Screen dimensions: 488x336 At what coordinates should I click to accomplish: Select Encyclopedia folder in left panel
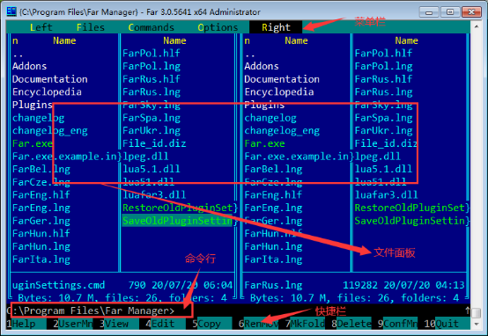[47, 92]
